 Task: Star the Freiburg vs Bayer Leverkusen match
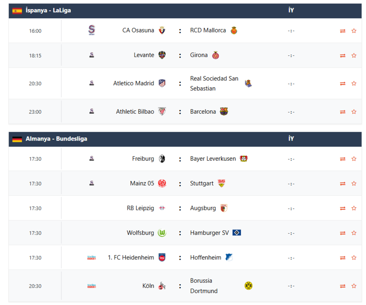click(x=354, y=159)
